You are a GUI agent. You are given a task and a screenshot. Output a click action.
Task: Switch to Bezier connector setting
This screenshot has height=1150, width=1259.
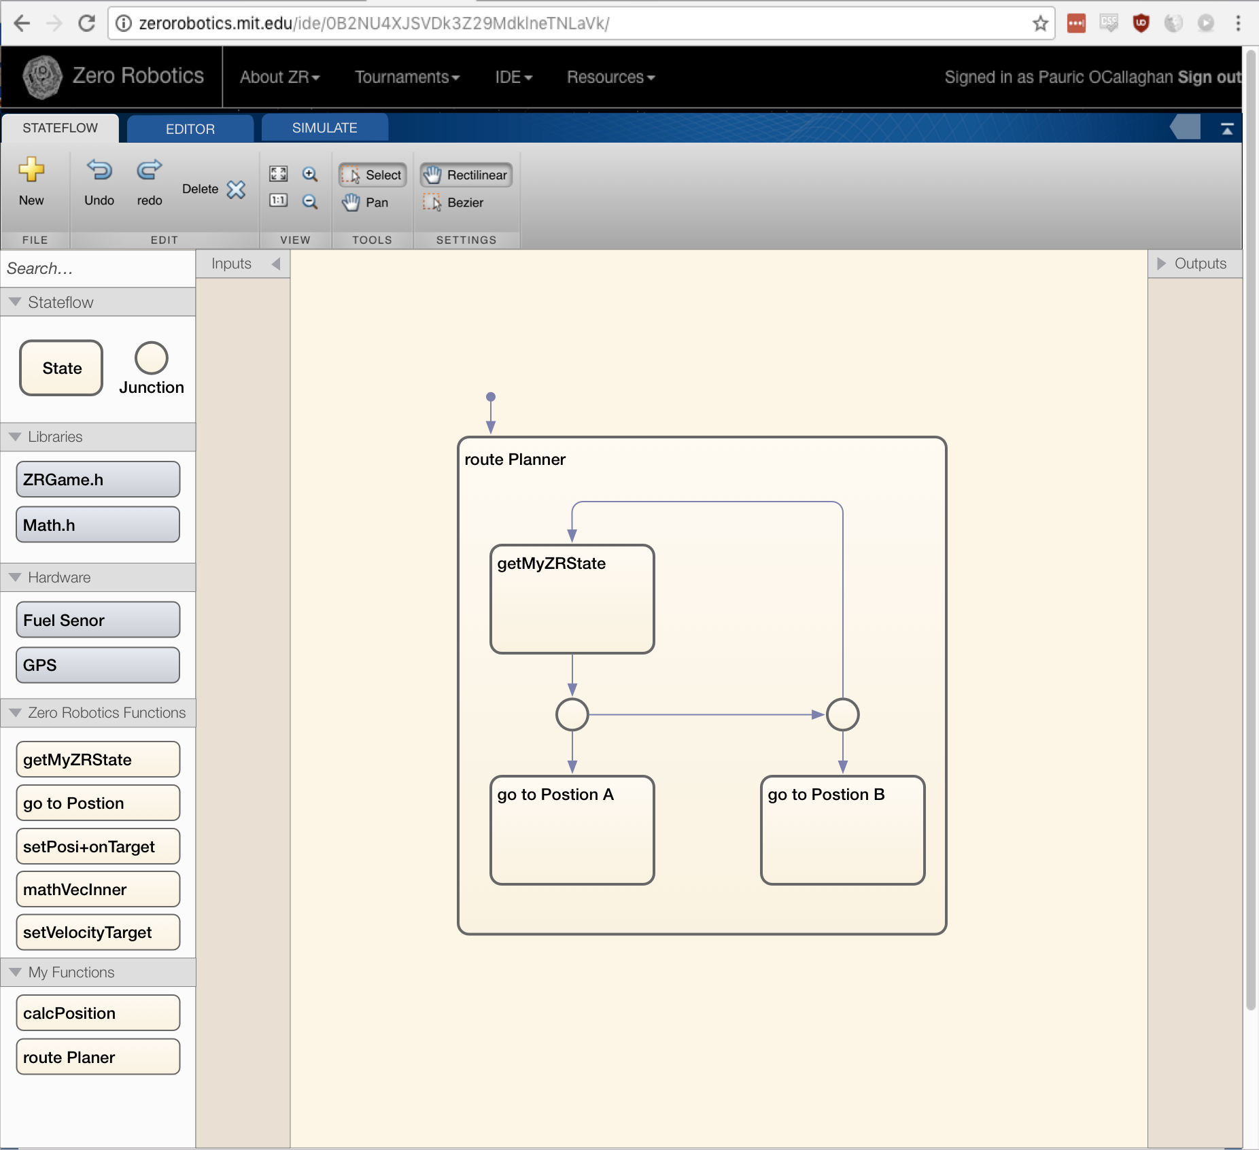click(454, 203)
